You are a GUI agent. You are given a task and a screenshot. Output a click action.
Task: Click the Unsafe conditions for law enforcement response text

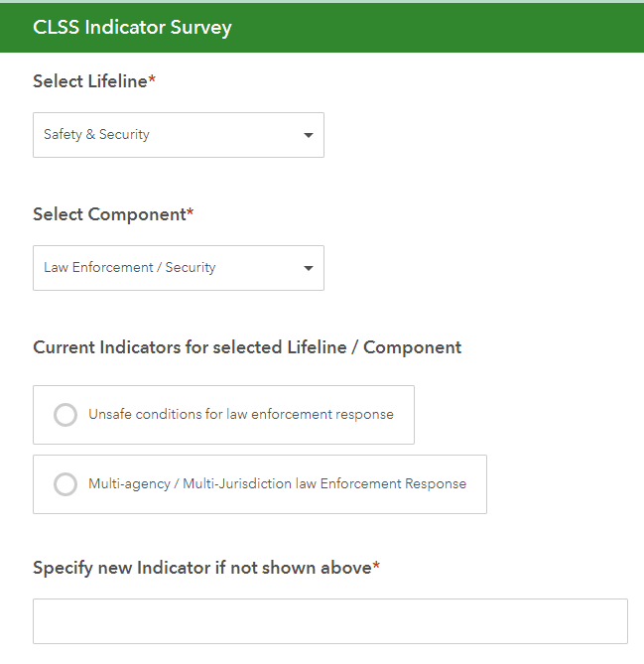click(241, 414)
